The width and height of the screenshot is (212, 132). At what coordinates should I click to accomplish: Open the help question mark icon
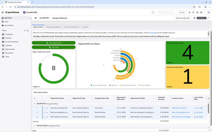click(x=197, y=12)
